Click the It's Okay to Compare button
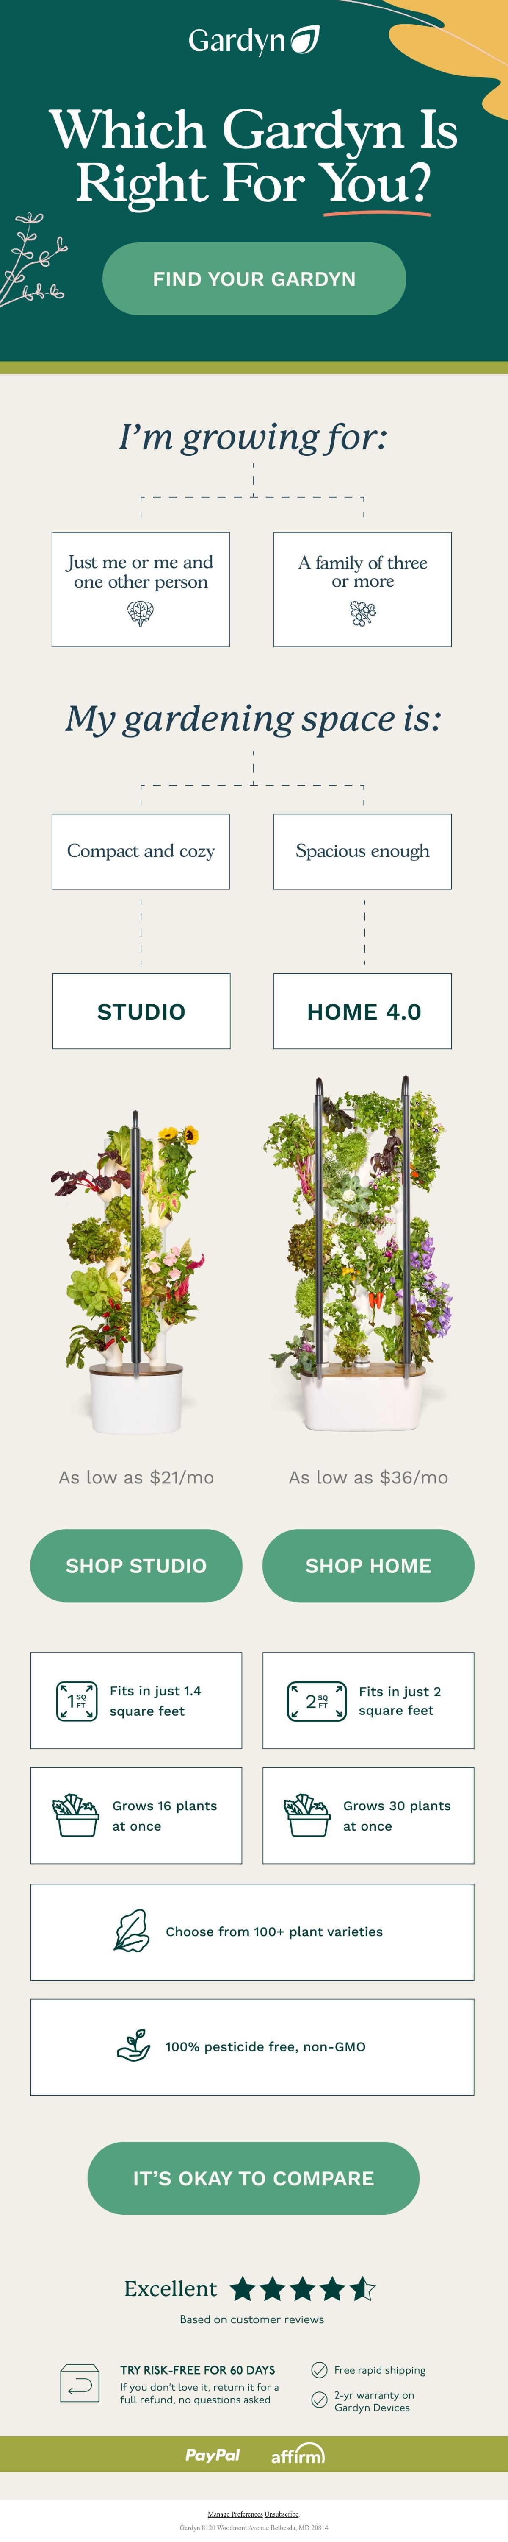Screen dimensions: 508x2542 point(253,2178)
